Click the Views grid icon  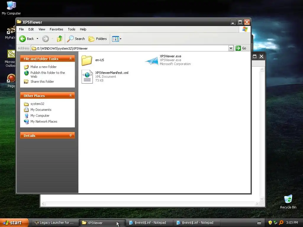[115, 39]
